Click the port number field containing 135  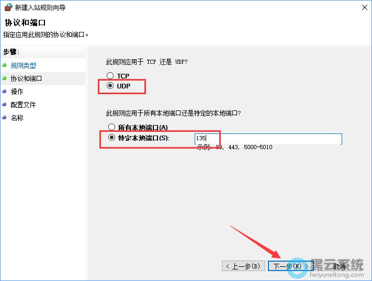(268, 139)
